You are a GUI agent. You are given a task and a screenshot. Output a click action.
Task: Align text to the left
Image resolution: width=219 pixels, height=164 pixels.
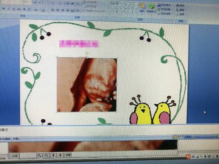pos(52,10)
